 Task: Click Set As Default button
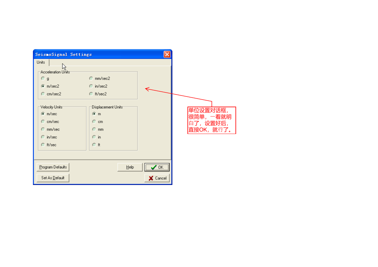53,178
